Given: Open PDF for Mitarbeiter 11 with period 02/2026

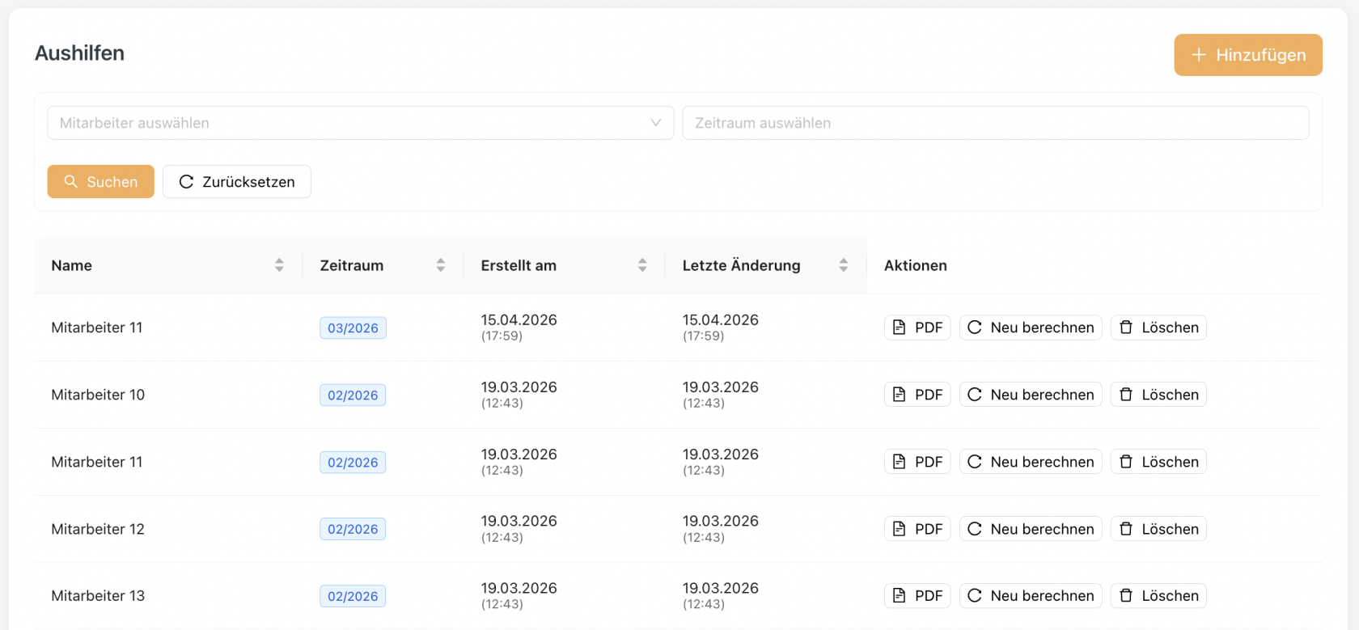Looking at the screenshot, I should 917,462.
